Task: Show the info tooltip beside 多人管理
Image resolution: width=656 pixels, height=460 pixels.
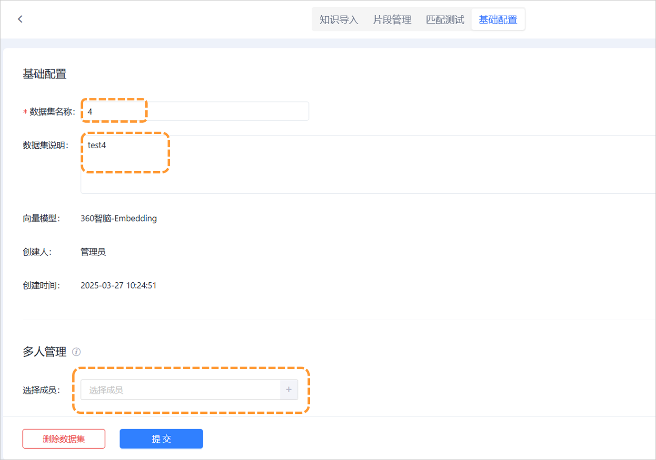Action: (76, 352)
